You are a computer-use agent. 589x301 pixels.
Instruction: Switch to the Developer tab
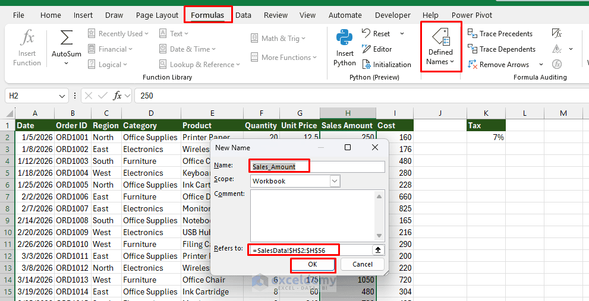[x=392, y=15]
